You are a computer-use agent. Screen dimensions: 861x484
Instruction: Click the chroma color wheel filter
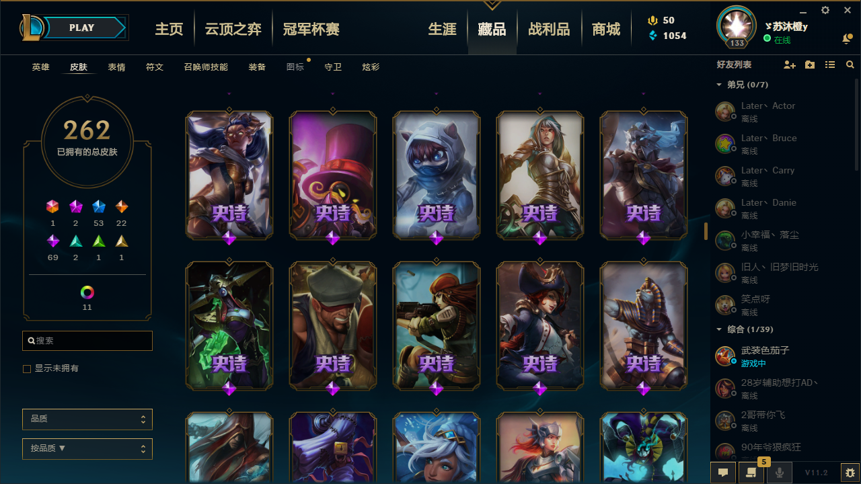pyautogui.click(x=87, y=292)
